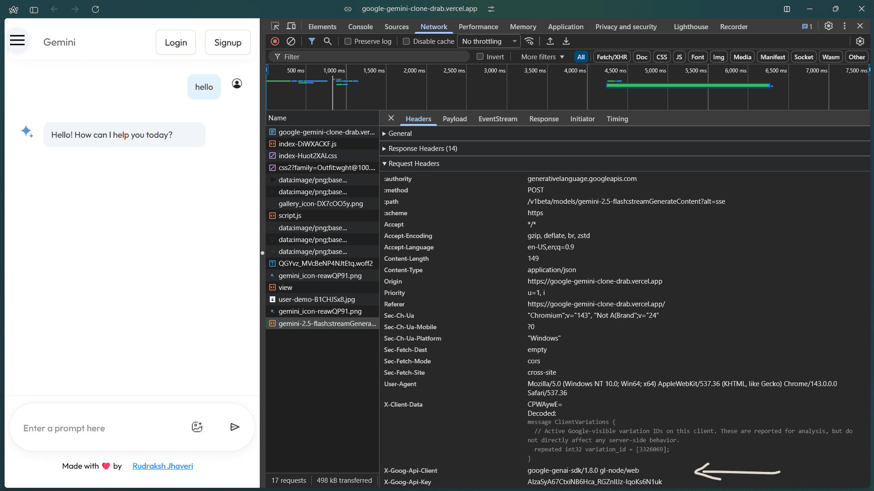Stop recording the network log

pos(275,41)
